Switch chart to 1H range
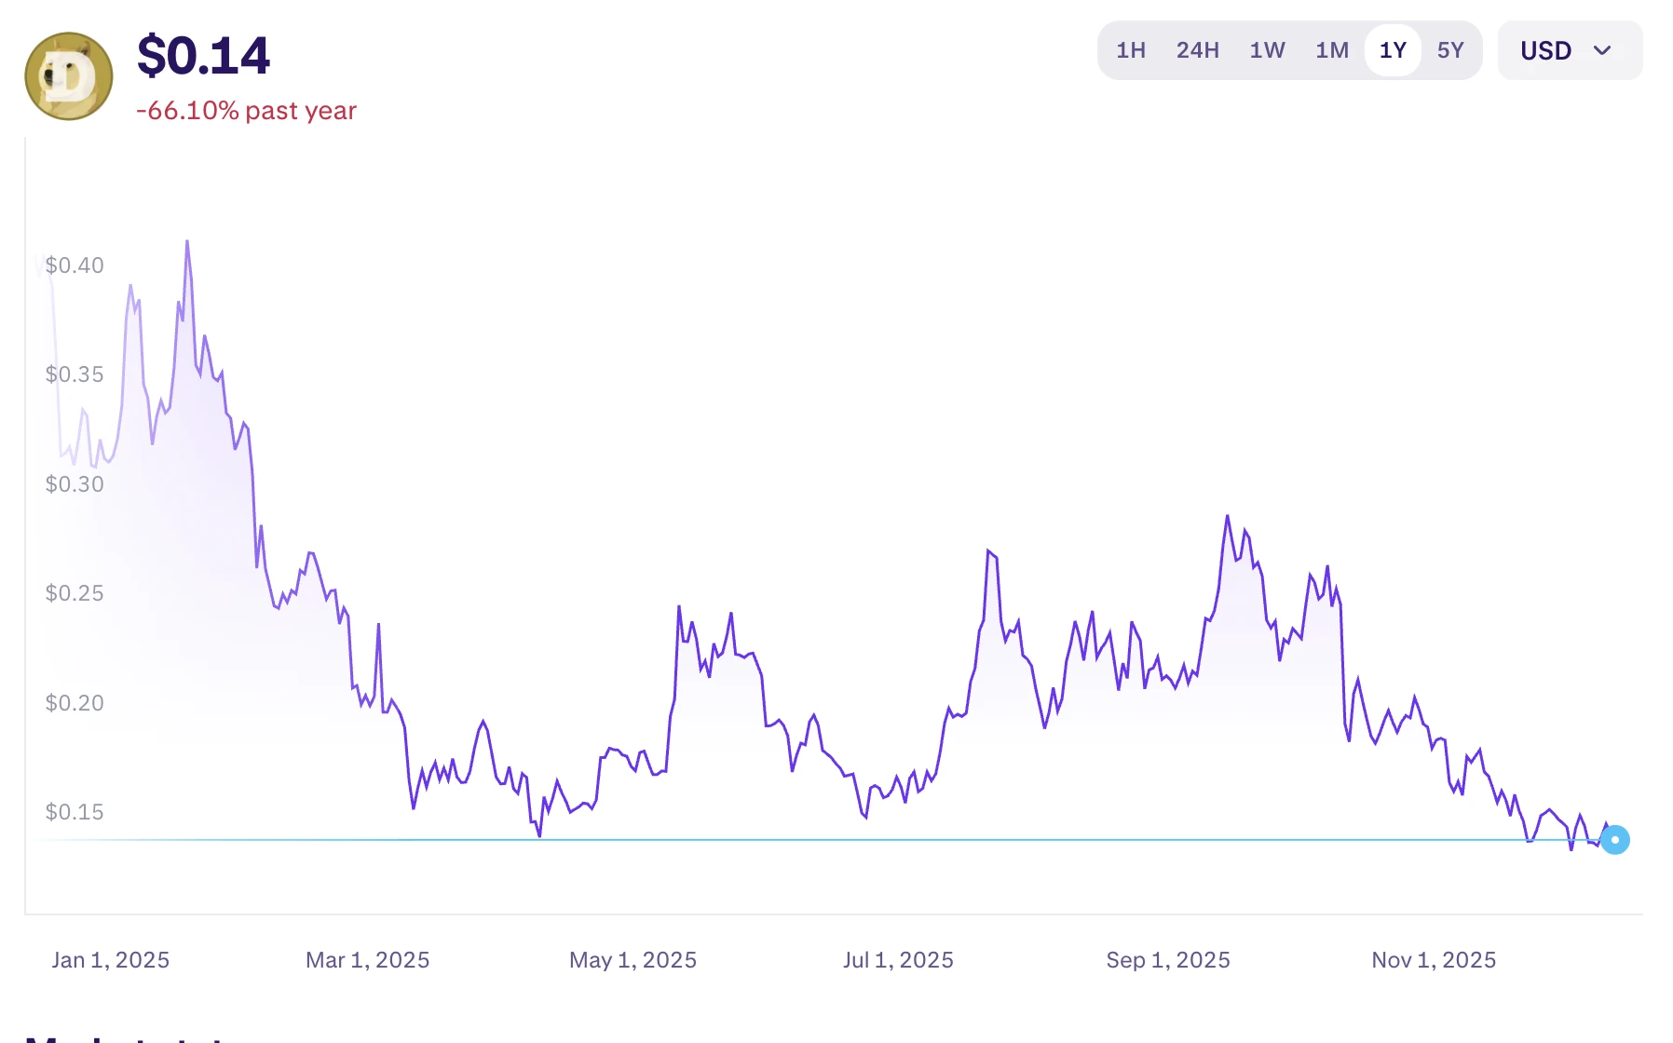Viewport: 1673px width, 1043px height. click(x=1131, y=50)
